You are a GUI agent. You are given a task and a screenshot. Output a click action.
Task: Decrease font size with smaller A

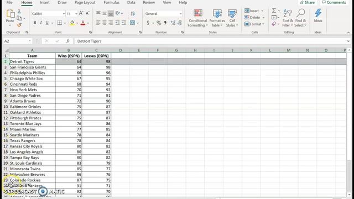click(x=87, y=13)
